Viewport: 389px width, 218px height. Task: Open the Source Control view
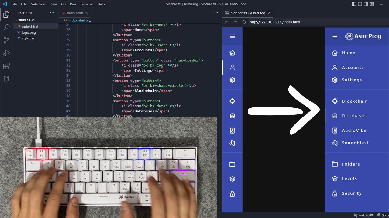click(x=6, y=40)
